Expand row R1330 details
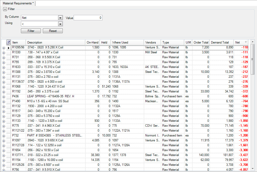 point(4,53)
